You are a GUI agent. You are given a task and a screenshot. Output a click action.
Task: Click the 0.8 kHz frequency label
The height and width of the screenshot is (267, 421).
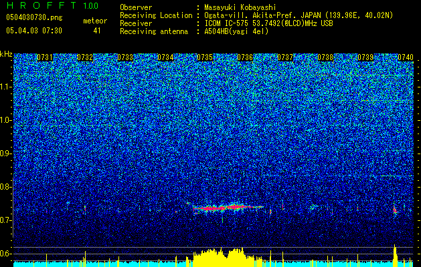click(x=6, y=187)
